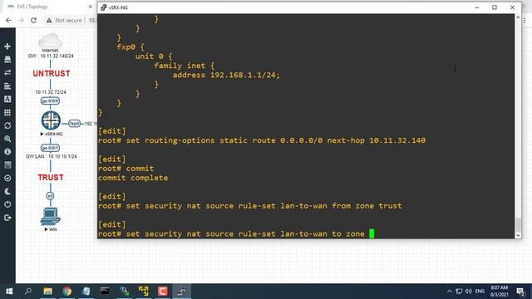Open volume control in system tray
This screenshot has height=299, width=532.
point(469,292)
